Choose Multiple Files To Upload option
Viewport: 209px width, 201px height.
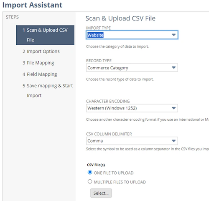[90, 181]
